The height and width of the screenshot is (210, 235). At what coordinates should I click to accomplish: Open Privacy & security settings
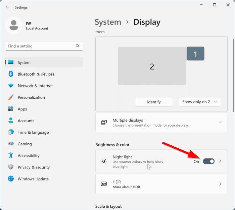click(x=44, y=167)
